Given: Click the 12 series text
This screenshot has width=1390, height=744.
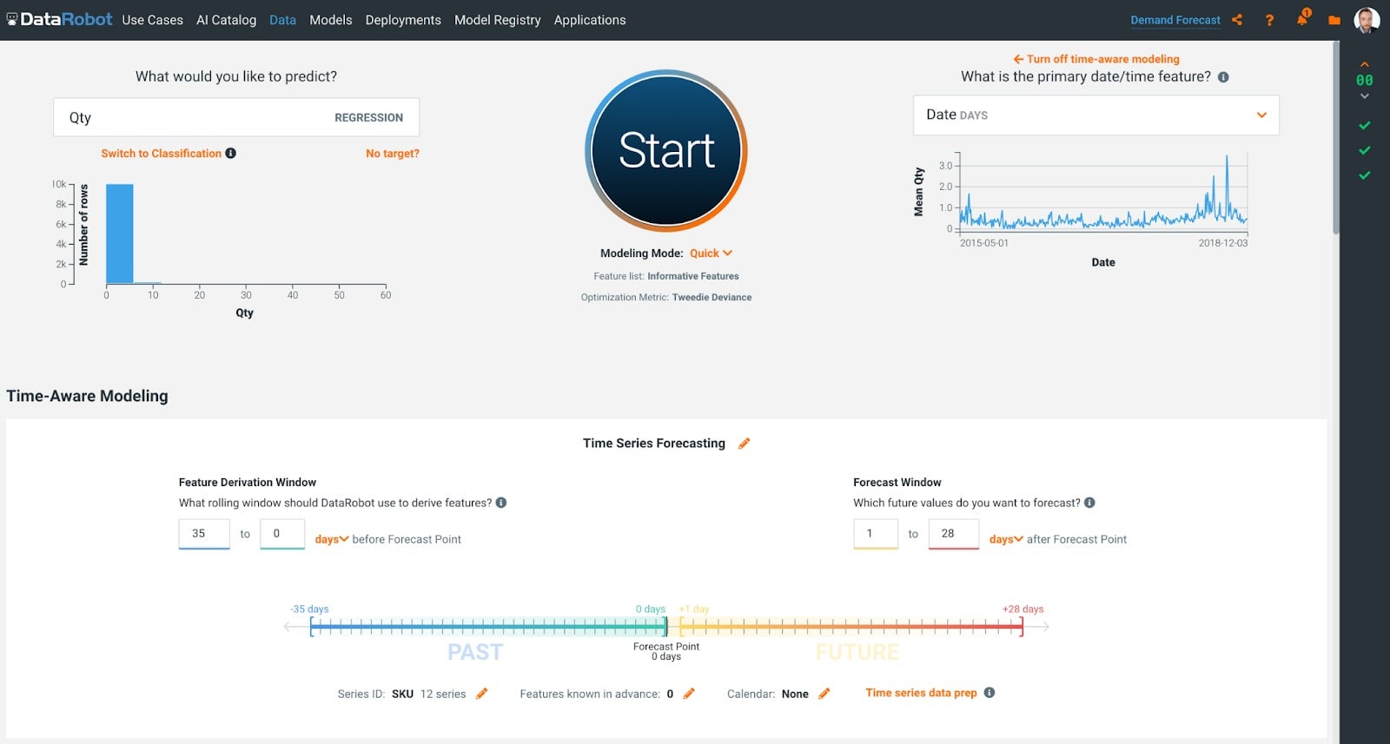Looking at the screenshot, I should [443, 694].
